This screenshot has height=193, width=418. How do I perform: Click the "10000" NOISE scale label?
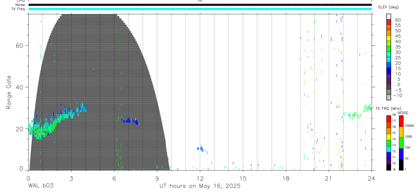pos(410,126)
